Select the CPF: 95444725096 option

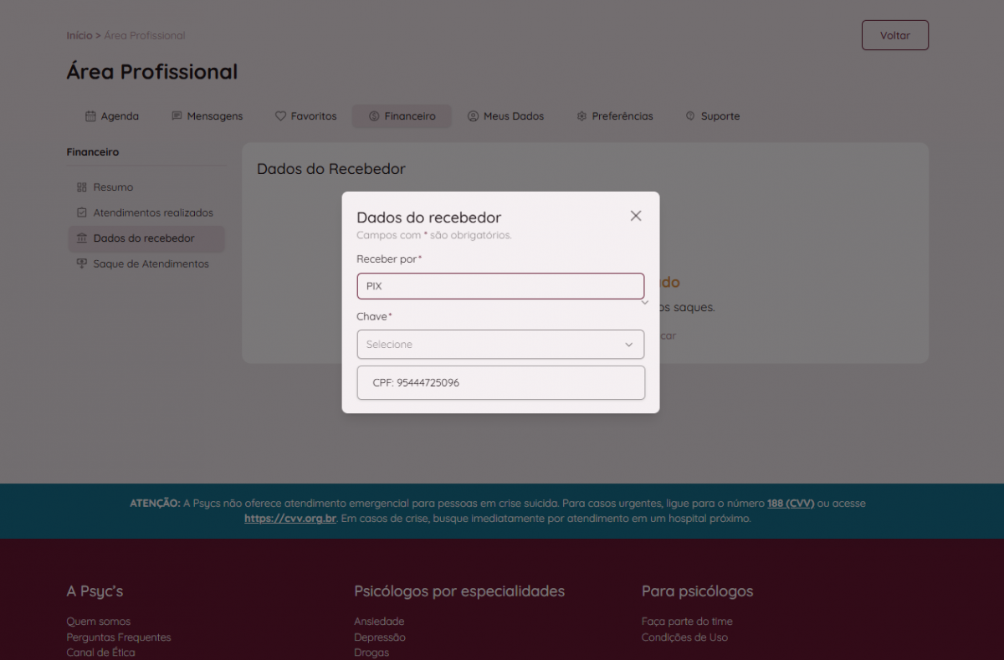(500, 383)
